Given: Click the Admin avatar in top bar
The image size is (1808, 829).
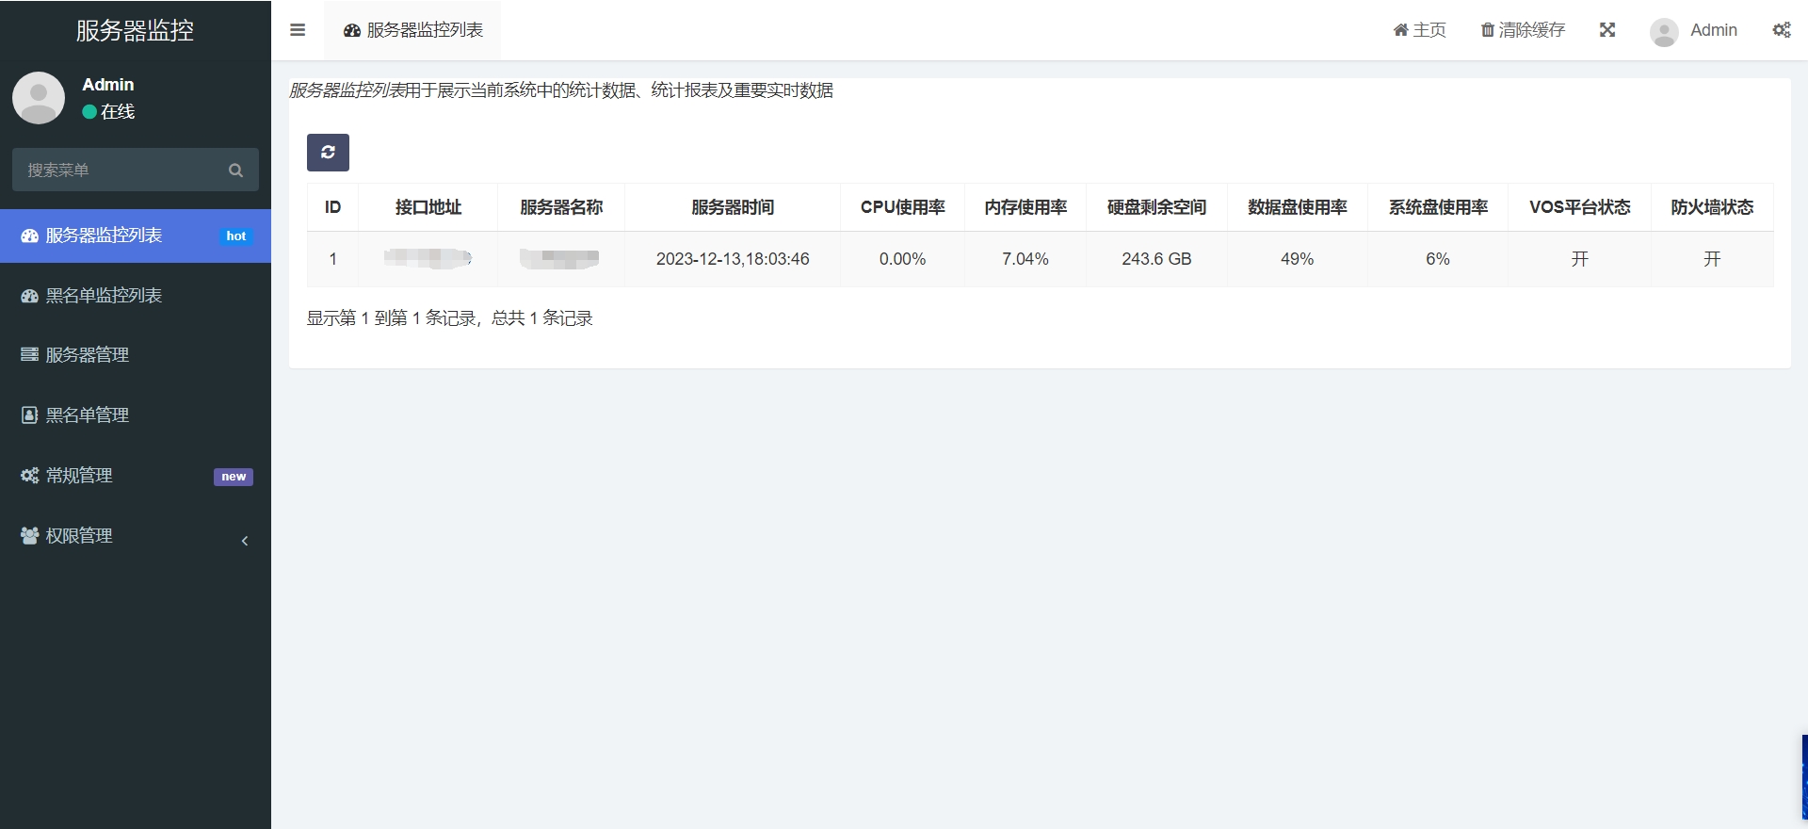Looking at the screenshot, I should click(1664, 32).
